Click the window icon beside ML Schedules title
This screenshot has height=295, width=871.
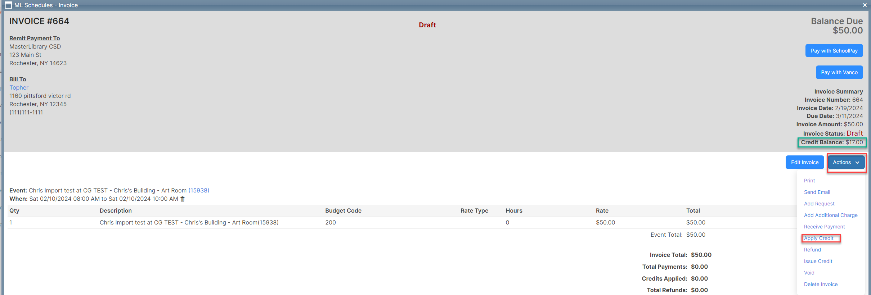pos(8,5)
